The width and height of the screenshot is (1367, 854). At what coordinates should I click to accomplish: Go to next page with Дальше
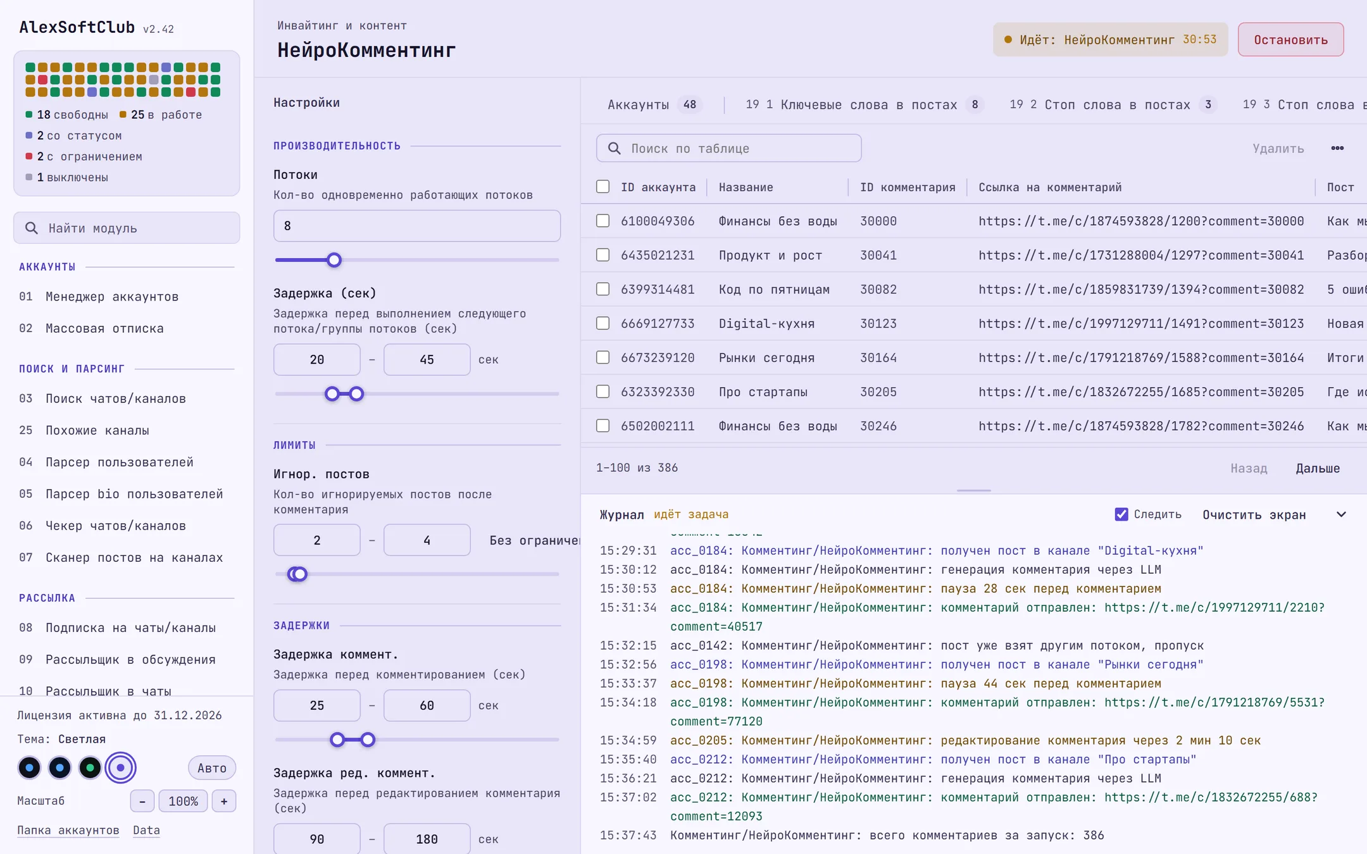[x=1318, y=468]
